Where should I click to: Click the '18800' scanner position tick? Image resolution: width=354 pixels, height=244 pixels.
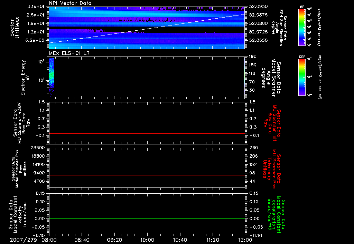[x=37, y=156]
